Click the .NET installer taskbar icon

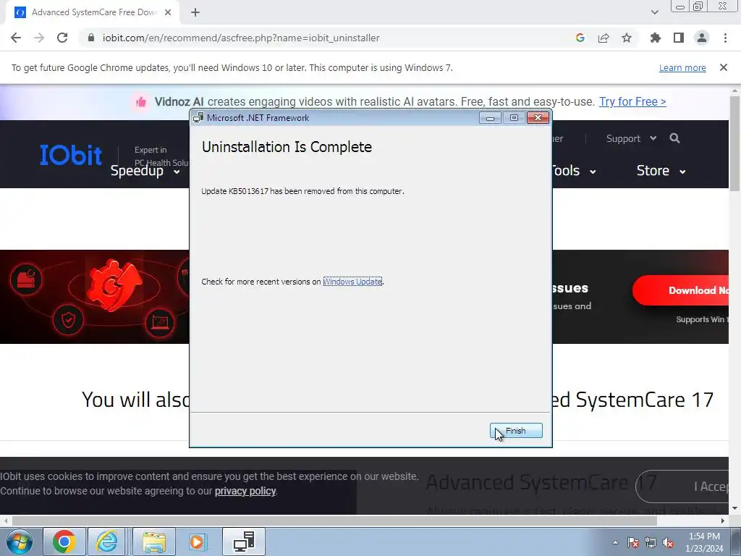[x=244, y=542]
